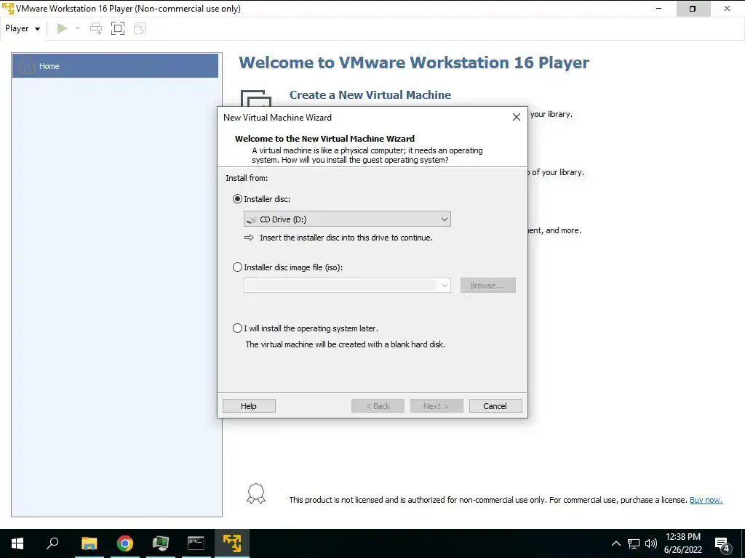Viewport: 745px width, 558px height.
Task: Open the notification center icon
Action: point(722,544)
